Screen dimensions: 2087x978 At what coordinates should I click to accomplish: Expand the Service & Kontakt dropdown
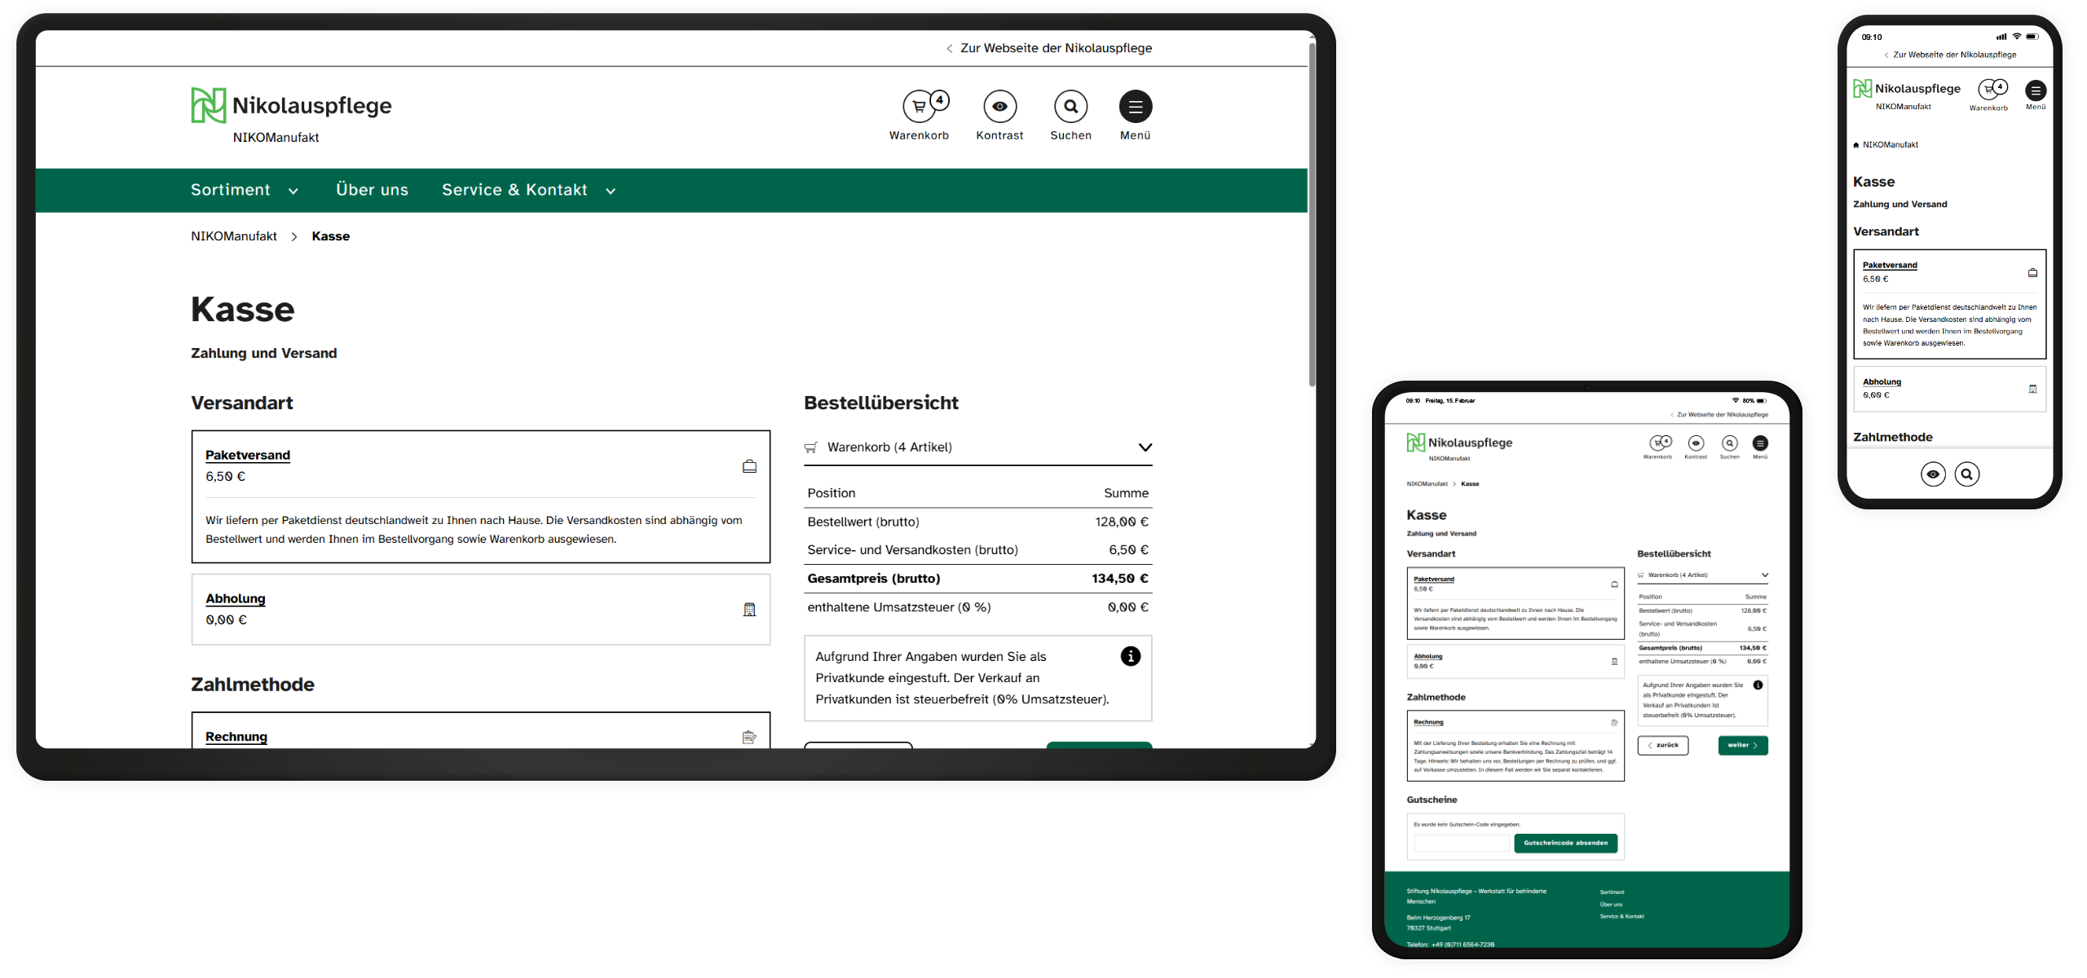tap(527, 189)
